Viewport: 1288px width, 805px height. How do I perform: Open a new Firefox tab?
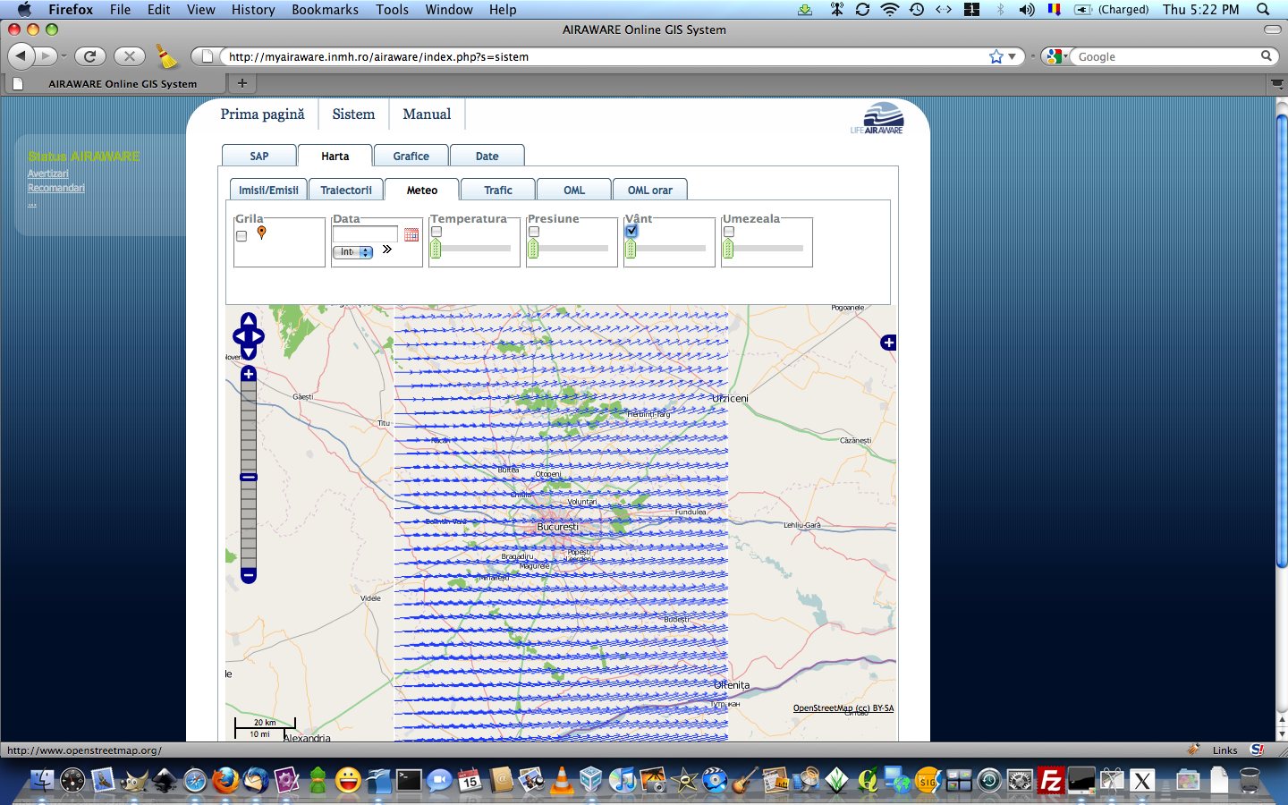point(241,83)
